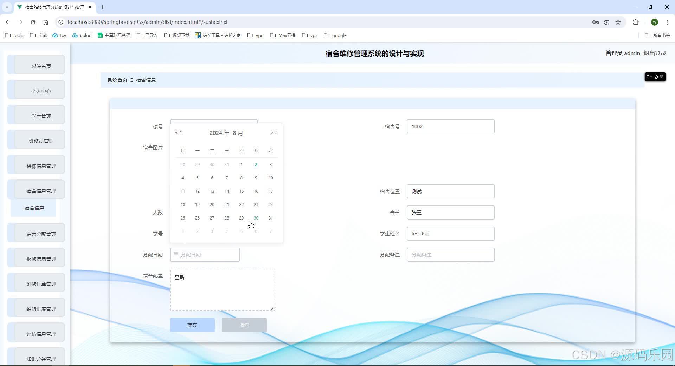Open 学生管理 in the sidebar

click(40, 116)
